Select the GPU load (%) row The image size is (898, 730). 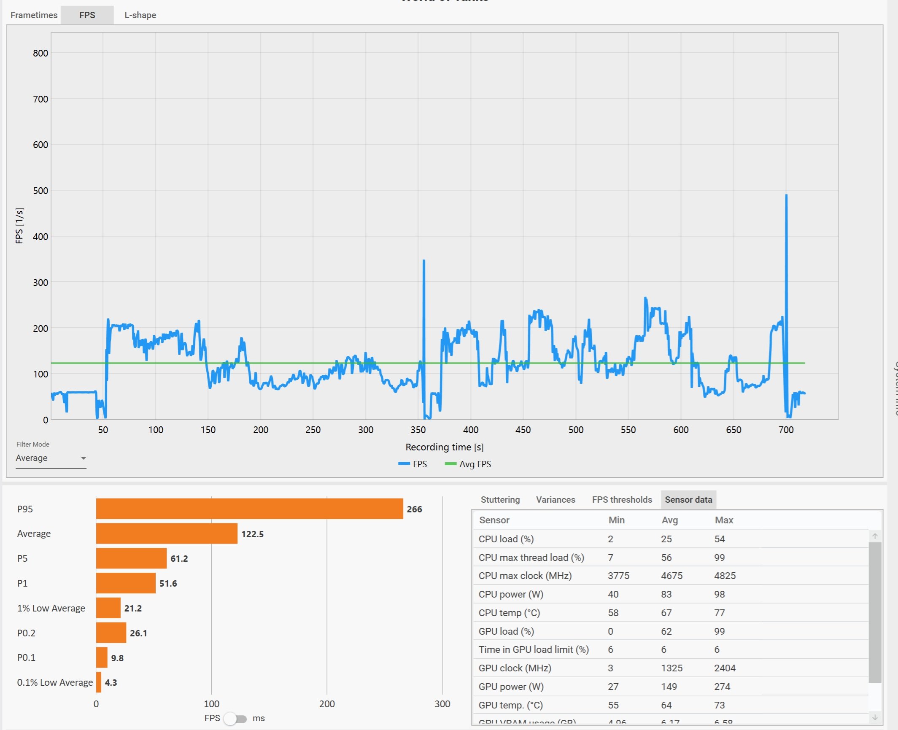506,631
